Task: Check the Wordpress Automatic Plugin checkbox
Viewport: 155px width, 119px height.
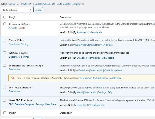Action: (x=5, y=65)
